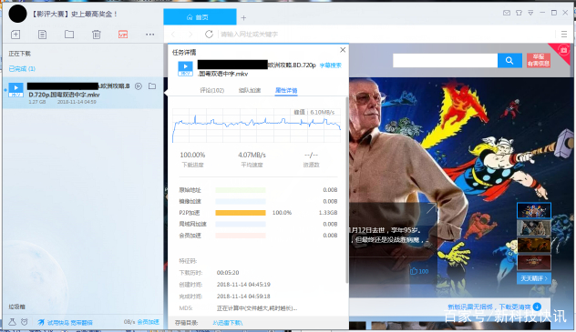Open the task list document icon
This screenshot has height=332, width=576.
[x=42, y=35]
